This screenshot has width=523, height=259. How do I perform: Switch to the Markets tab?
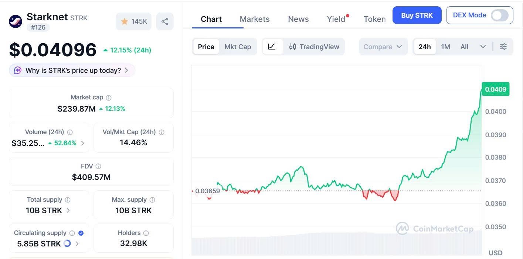pyautogui.click(x=255, y=19)
